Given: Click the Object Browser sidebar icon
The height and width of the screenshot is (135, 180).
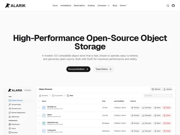Looking at the screenshot, I should click(10, 100).
